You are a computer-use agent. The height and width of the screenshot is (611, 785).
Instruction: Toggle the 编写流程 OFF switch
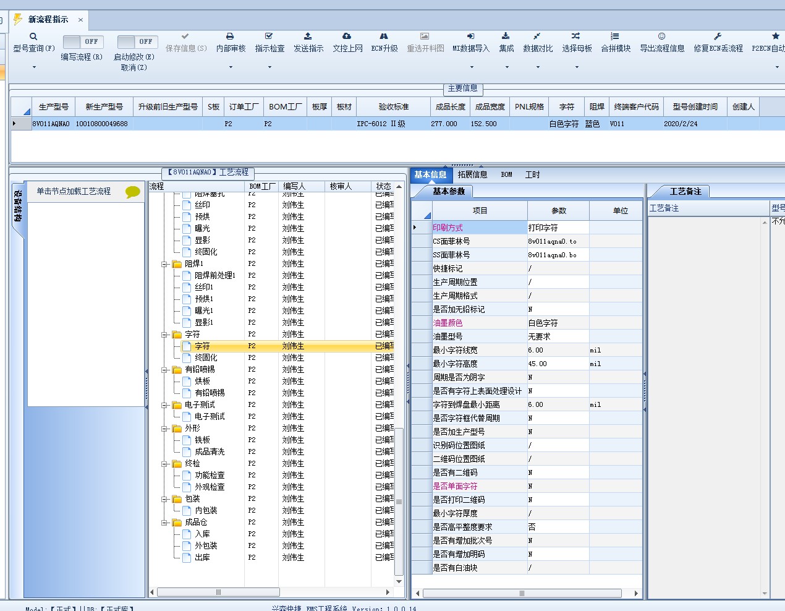coord(83,41)
